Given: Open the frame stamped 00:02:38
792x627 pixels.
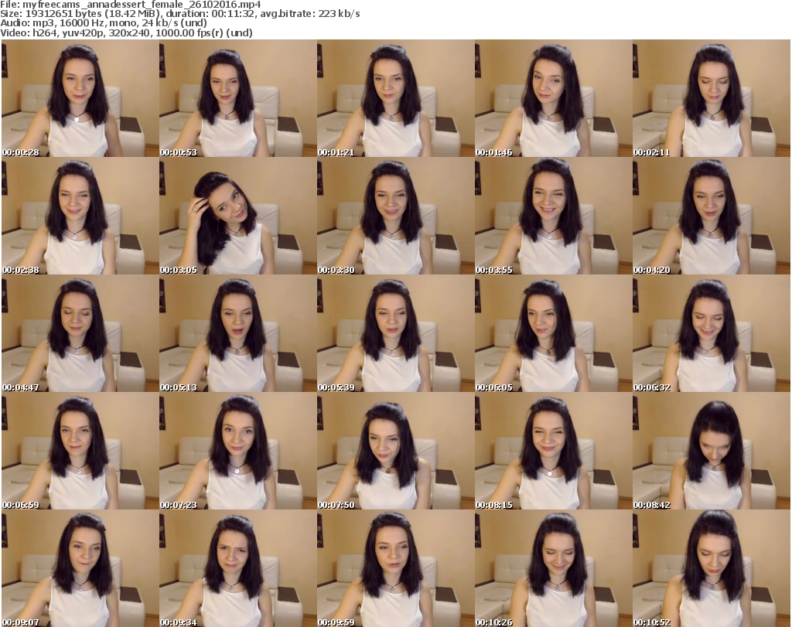Looking at the screenshot, I should (x=80, y=216).
